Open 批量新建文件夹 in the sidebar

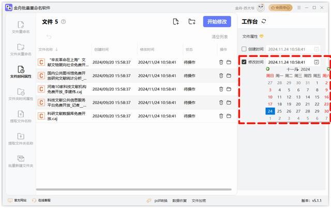point(21,161)
